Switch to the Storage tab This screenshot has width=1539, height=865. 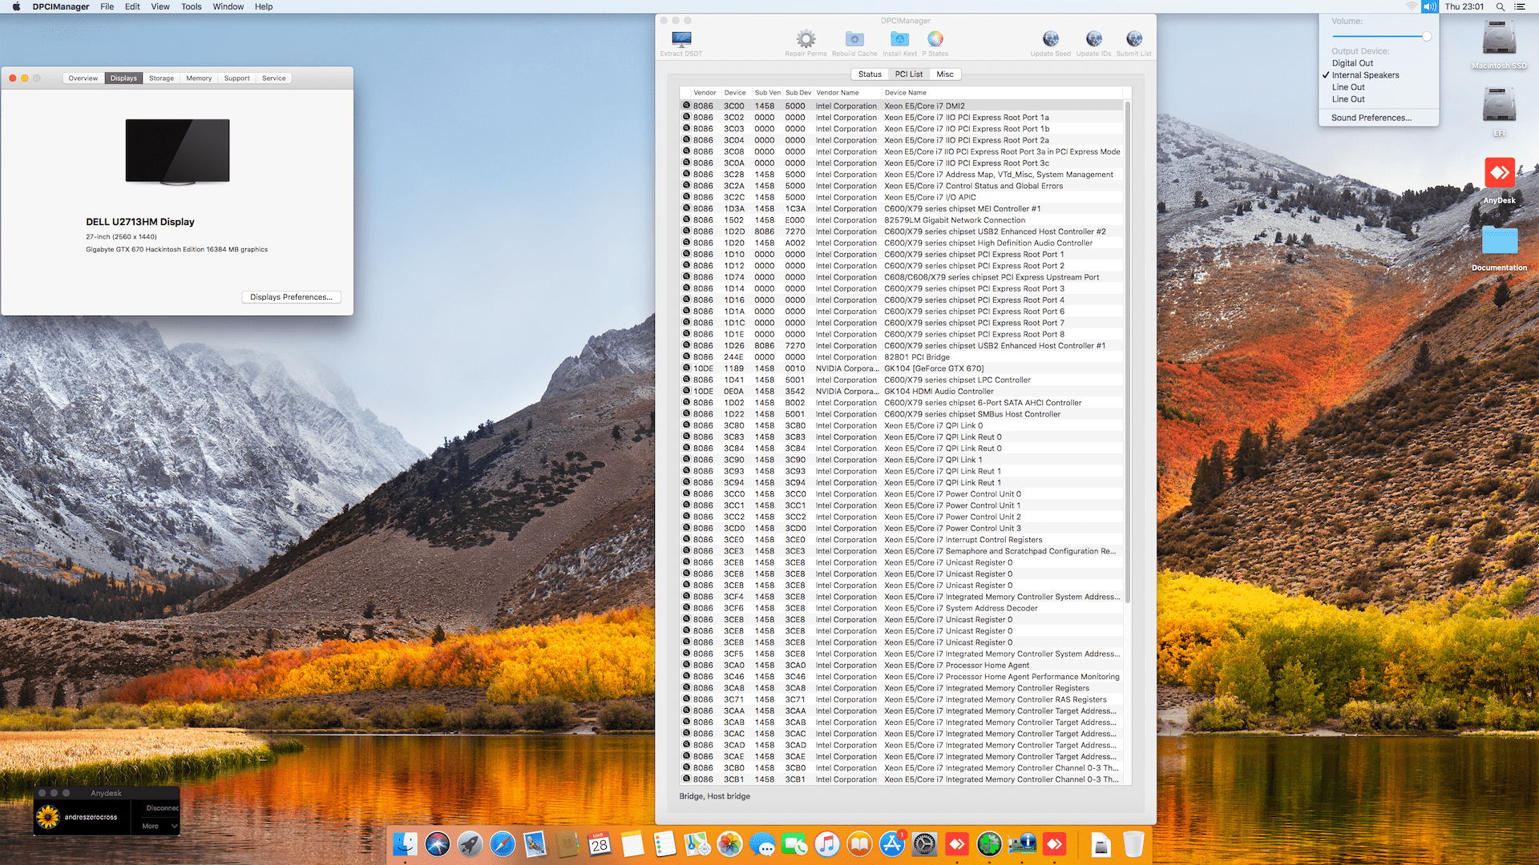[161, 78]
